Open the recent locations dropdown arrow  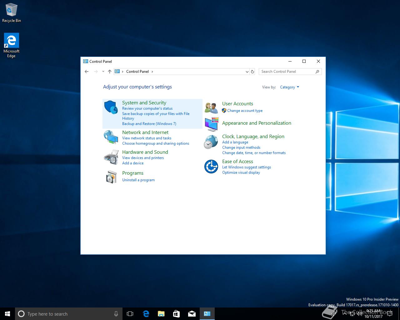103,72
